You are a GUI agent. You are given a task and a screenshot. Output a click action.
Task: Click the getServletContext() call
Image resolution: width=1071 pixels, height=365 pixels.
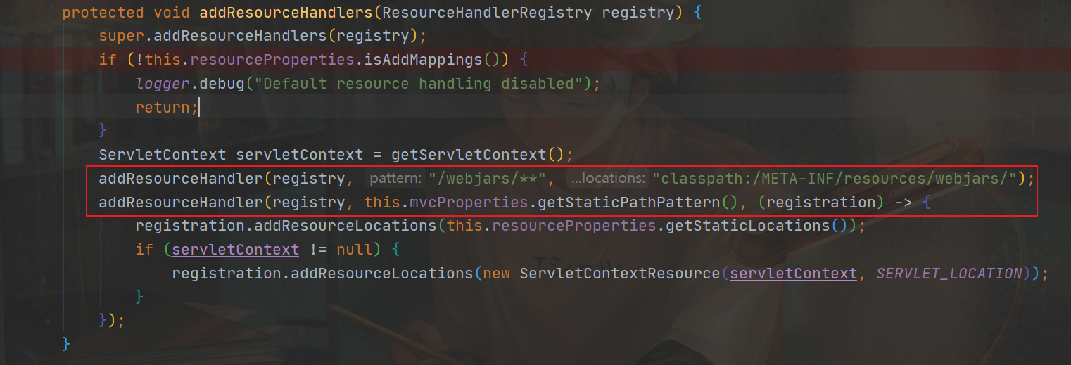coord(478,155)
